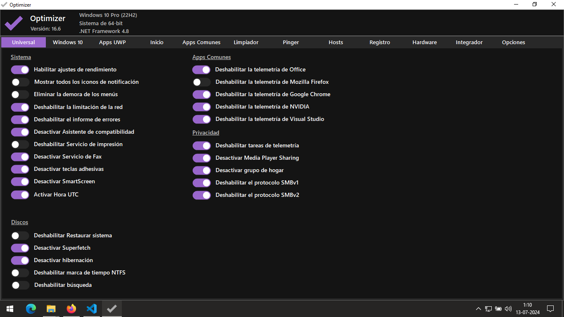This screenshot has height=317, width=564.
Task: Click the Windows Start button
Action: pyautogui.click(x=10, y=308)
